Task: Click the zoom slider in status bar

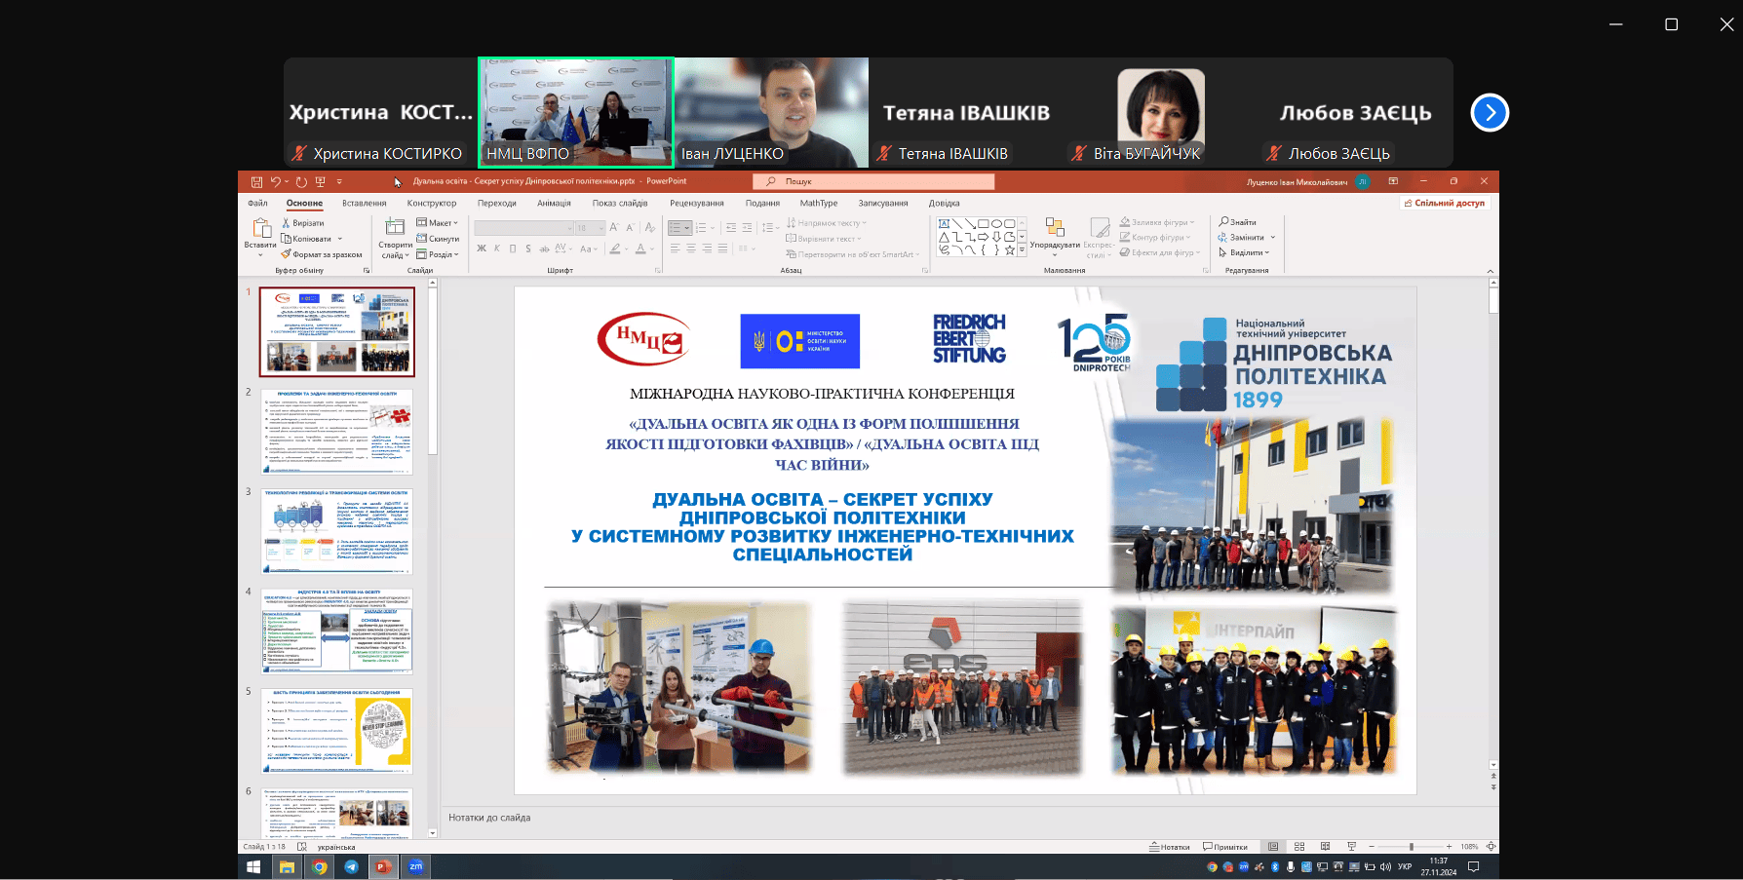Action: pyautogui.click(x=1411, y=847)
